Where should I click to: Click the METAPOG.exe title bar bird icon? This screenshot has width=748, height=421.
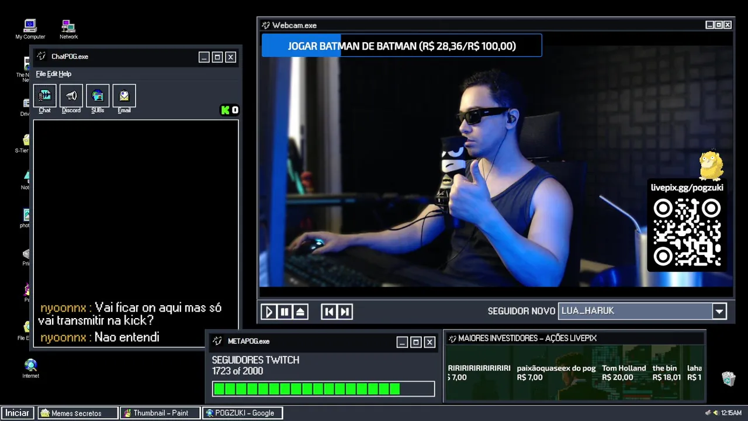(x=217, y=341)
